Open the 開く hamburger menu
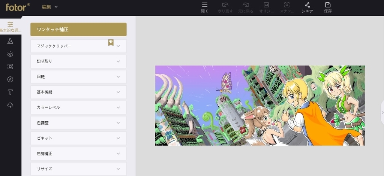384x176 pixels. pyautogui.click(x=205, y=7)
